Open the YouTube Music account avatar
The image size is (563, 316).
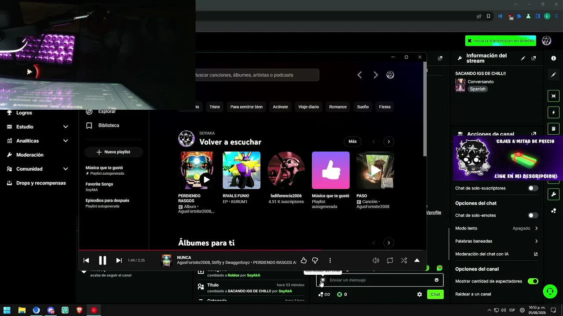pos(390,75)
